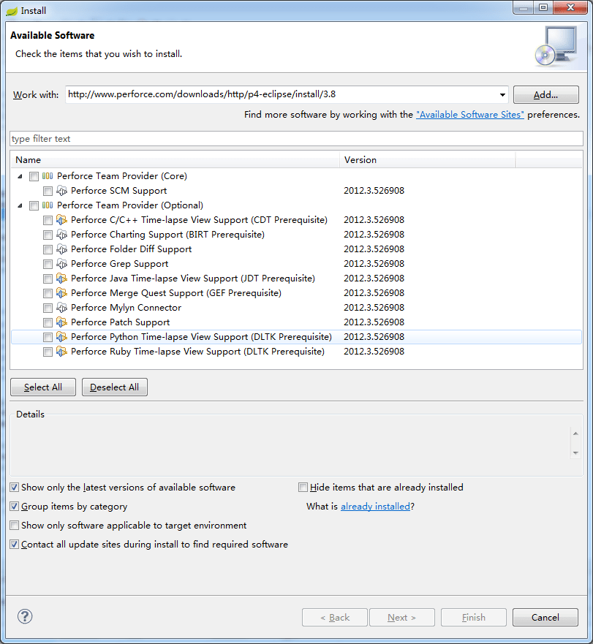Select Perforce Merge Quest Support (GEF Prerequisite) text
Image resolution: width=593 pixels, height=644 pixels.
[x=176, y=293]
